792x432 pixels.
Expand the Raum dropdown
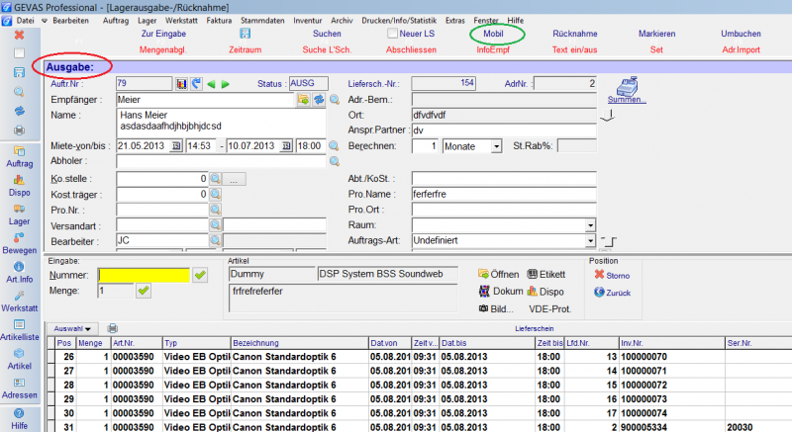(590, 225)
